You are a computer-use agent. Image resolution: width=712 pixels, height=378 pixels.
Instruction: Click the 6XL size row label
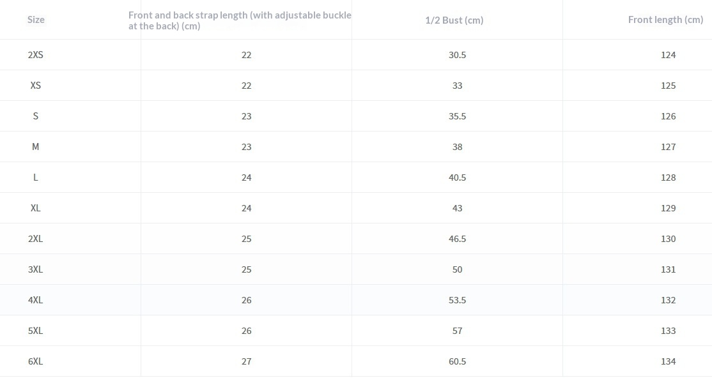tap(36, 361)
